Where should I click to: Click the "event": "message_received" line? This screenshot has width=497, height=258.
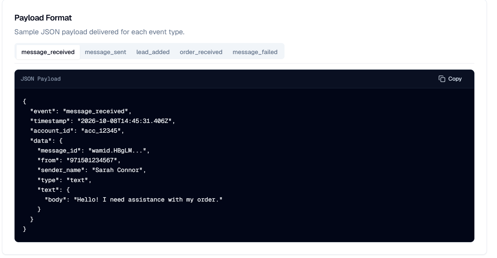coord(81,112)
